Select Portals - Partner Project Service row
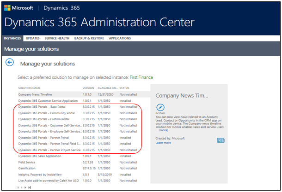Image resolution: width=282 pixels, height=192 pixels. pyautogui.click(x=84, y=150)
